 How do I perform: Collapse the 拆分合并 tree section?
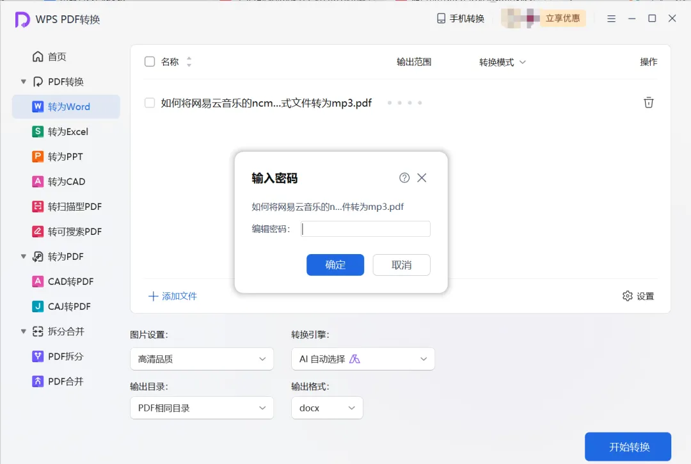coord(24,332)
